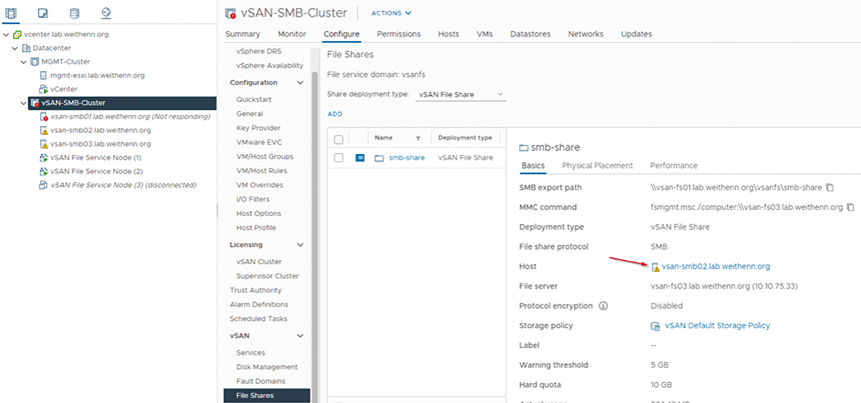Click the Name column filter icon
861x403 pixels.
[418, 139]
